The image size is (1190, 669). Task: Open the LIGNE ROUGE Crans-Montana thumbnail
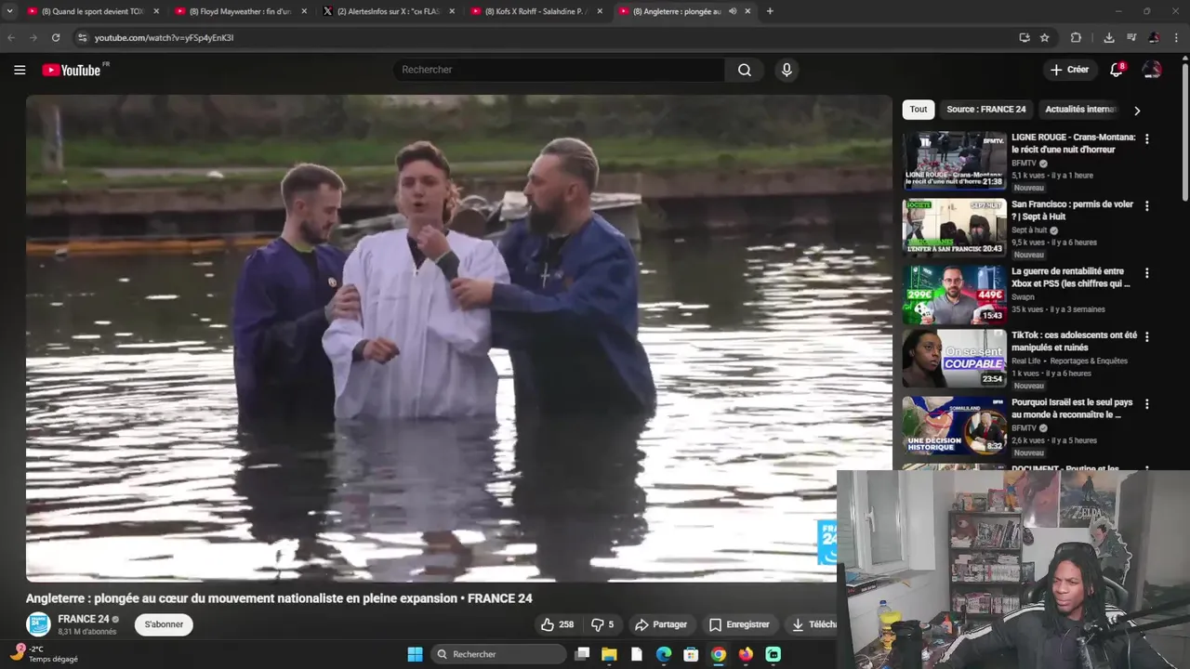point(954,160)
